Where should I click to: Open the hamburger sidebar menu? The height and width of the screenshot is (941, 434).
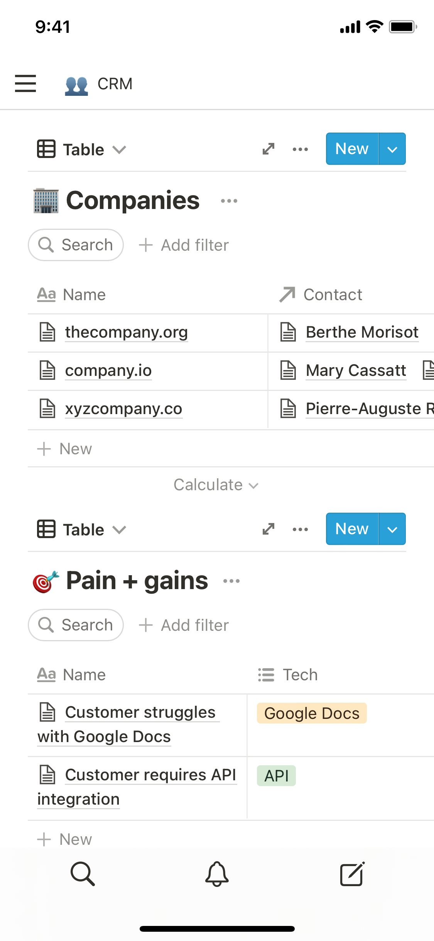point(25,83)
